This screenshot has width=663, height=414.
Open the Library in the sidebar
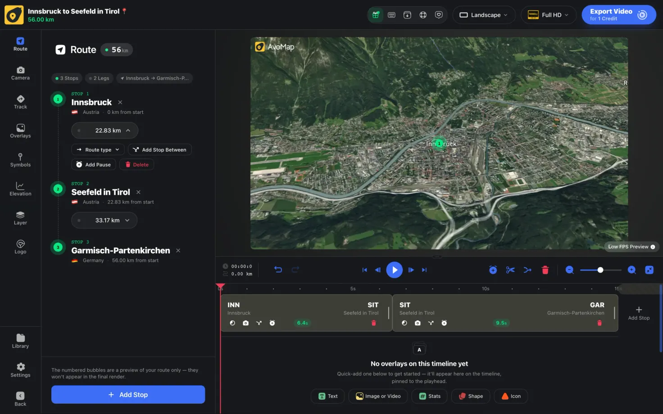(20, 341)
